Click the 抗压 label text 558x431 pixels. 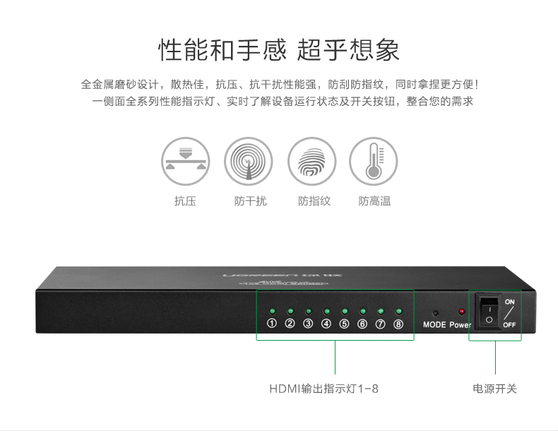point(185,201)
